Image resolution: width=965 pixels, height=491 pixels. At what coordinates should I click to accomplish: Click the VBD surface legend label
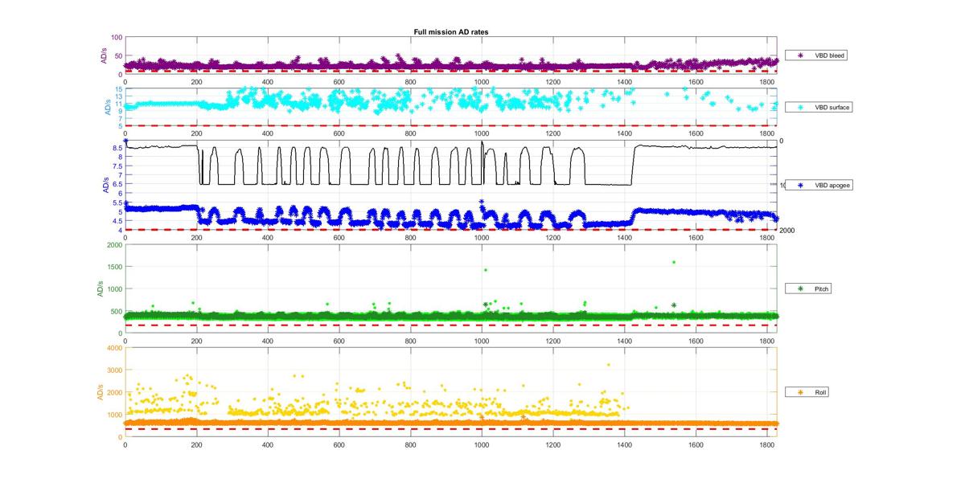(x=832, y=107)
